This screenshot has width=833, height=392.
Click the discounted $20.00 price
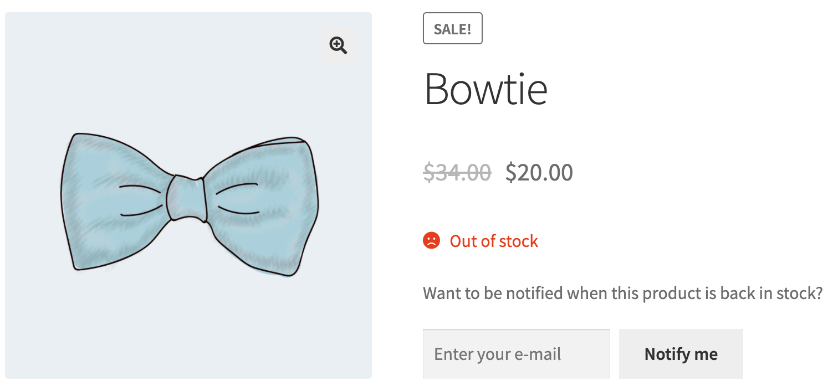coord(539,172)
